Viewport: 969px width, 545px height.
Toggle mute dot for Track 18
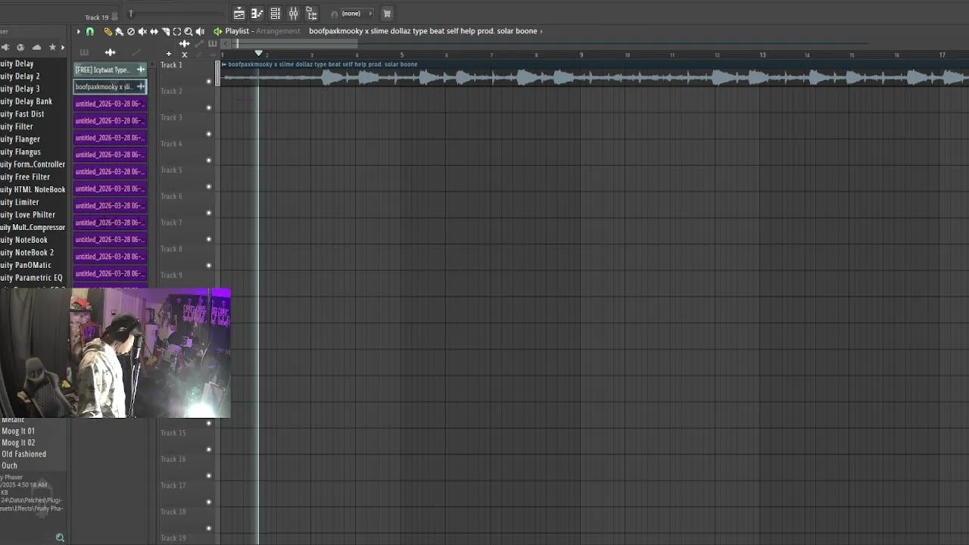pos(209,528)
